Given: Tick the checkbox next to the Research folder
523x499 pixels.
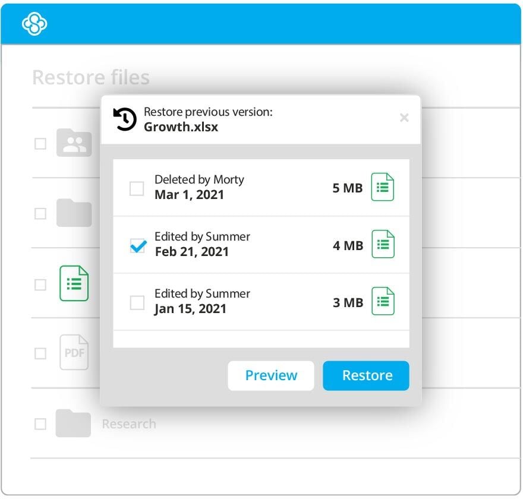Looking at the screenshot, I should point(40,424).
